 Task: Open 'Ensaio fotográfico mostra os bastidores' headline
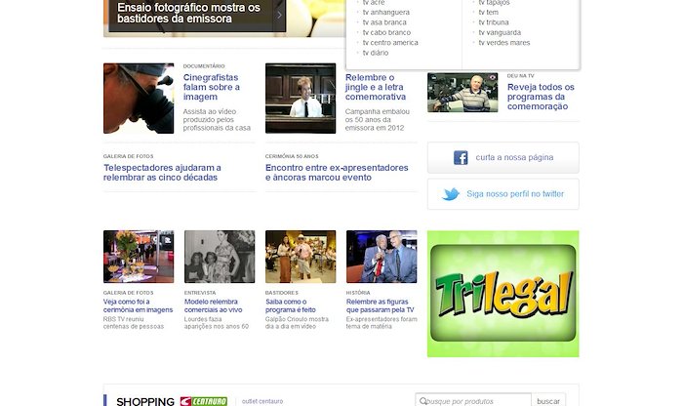(x=188, y=13)
